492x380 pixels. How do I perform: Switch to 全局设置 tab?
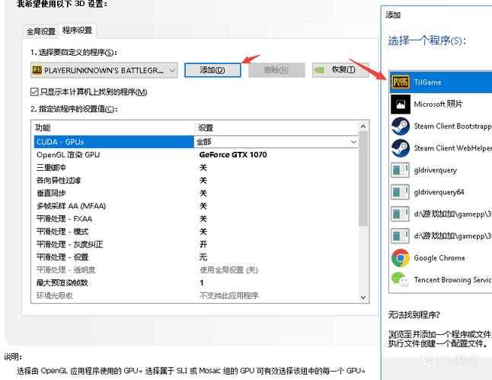coord(41,31)
